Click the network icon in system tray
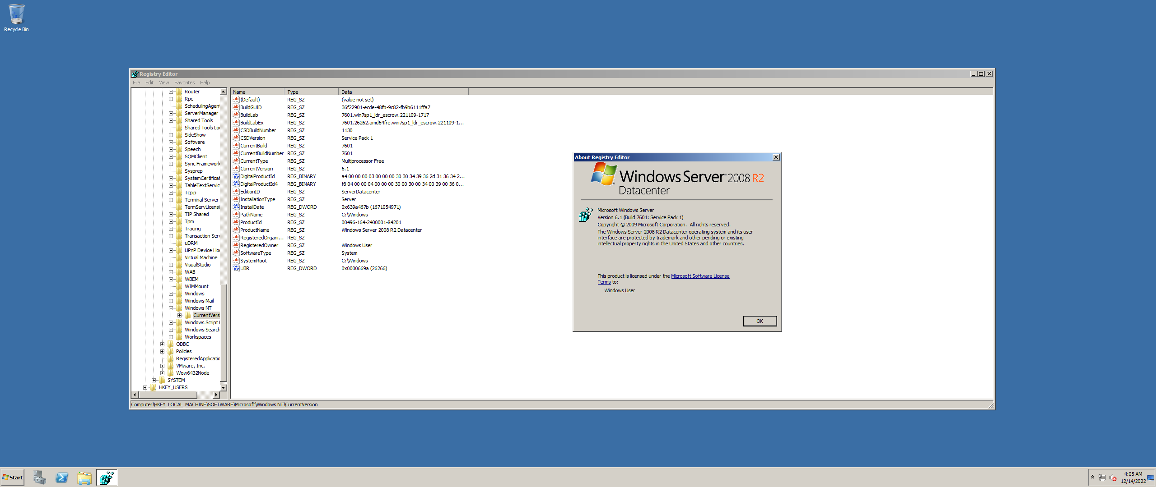1156x487 pixels. coord(1102,478)
